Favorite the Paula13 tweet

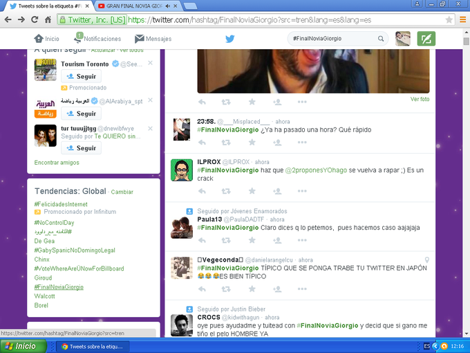coord(252,240)
